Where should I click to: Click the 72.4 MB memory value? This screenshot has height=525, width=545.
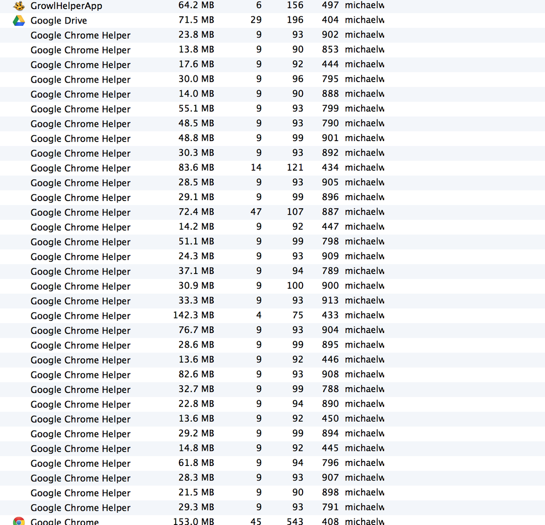196,212
